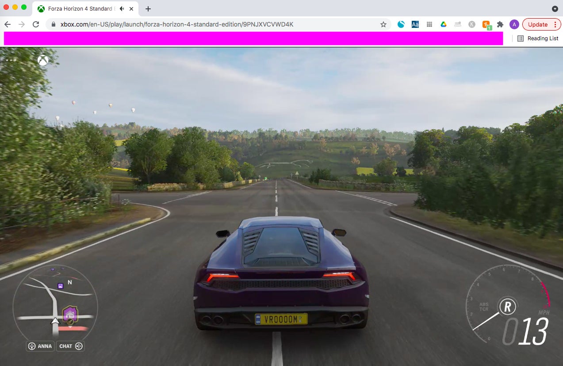
Task: Close the Forza Horizon 4 tab
Action: coord(131,9)
